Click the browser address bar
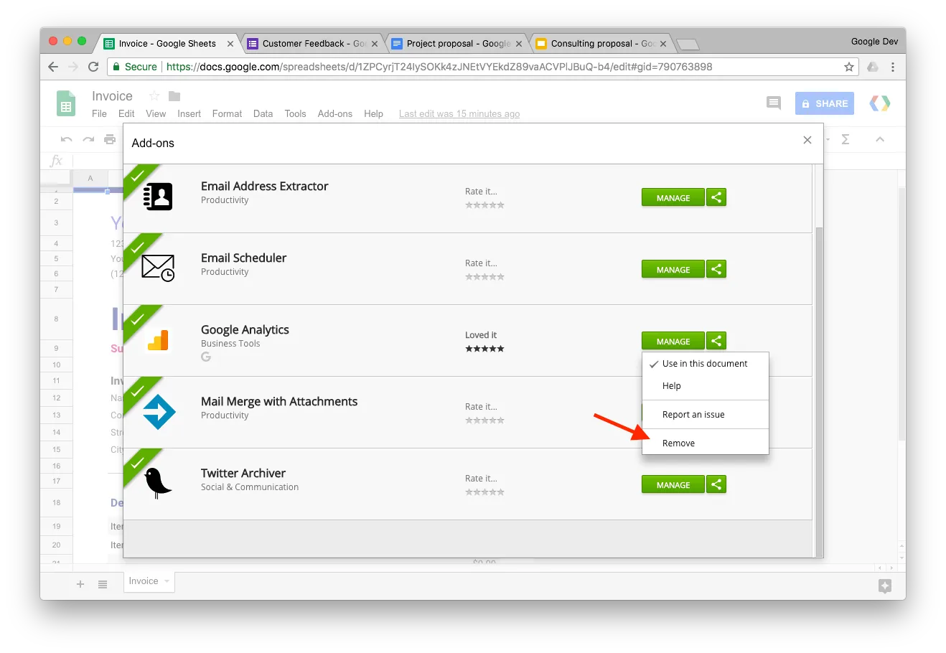This screenshot has height=653, width=946. 431,66
